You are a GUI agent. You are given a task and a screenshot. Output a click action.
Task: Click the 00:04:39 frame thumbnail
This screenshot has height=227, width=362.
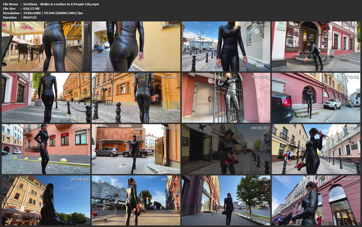136,149
